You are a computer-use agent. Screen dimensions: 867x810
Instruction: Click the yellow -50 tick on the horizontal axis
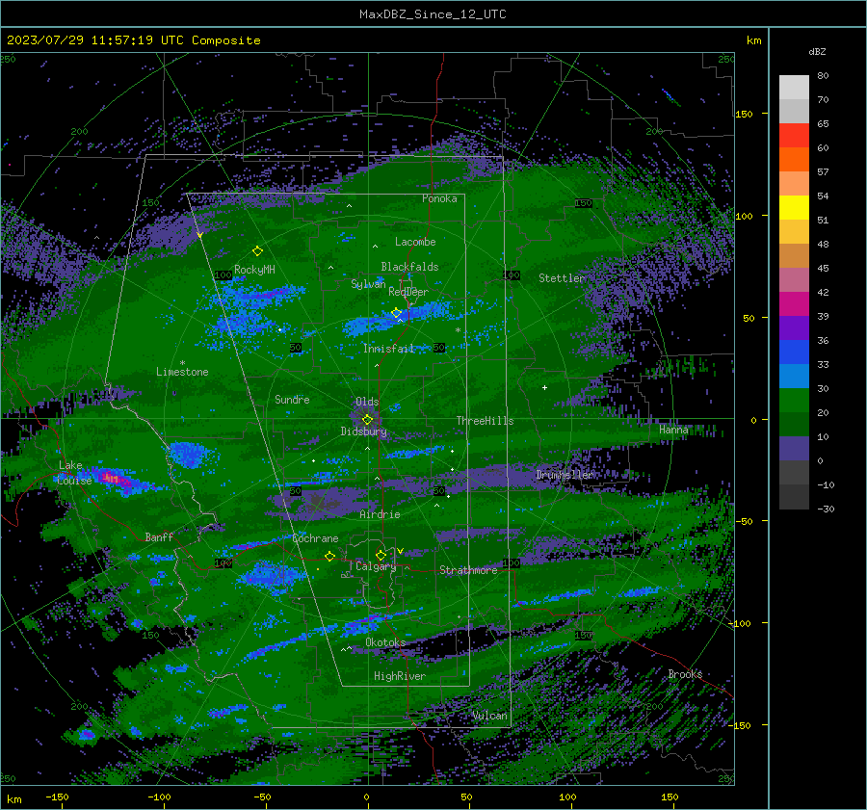click(x=262, y=797)
